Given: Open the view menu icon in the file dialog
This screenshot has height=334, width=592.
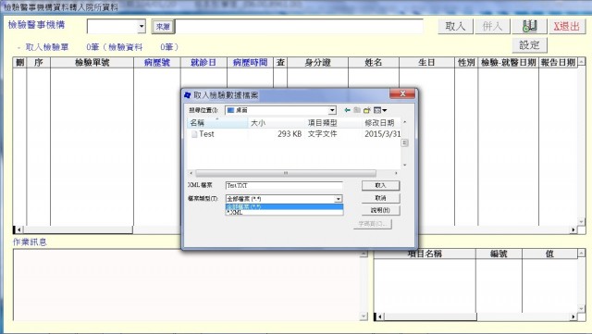Looking at the screenshot, I should tap(380, 110).
